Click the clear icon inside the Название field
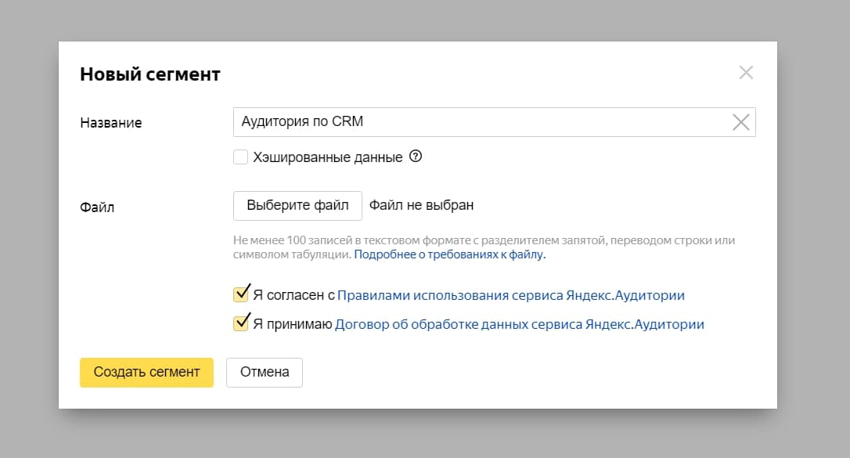Image resolution: width=850 pixels, height=458 pixels. (740, 121)
